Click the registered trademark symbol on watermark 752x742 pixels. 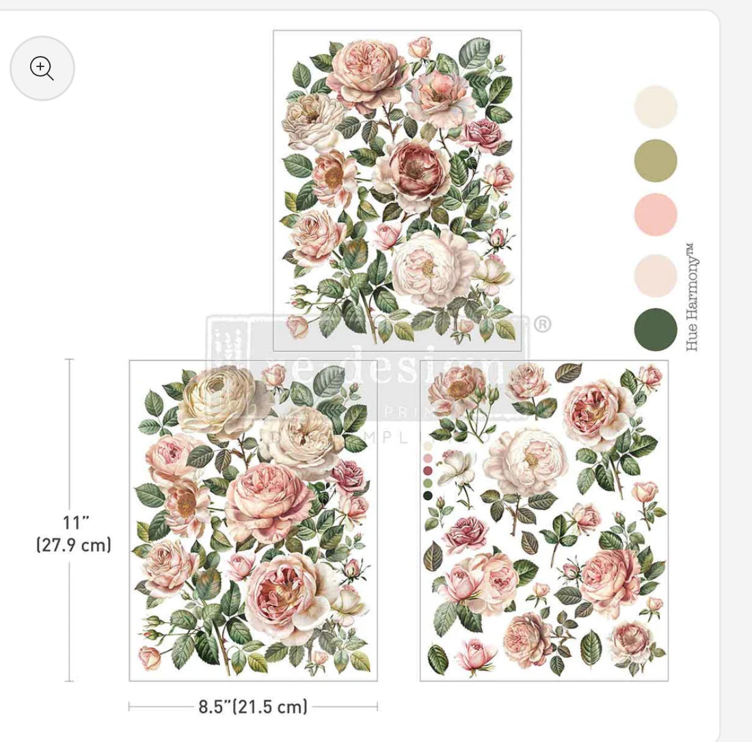(x=542, y=324)
